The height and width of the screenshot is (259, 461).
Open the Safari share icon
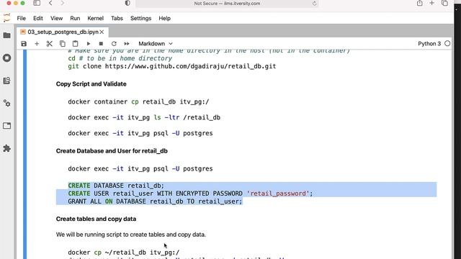point(419,3)
